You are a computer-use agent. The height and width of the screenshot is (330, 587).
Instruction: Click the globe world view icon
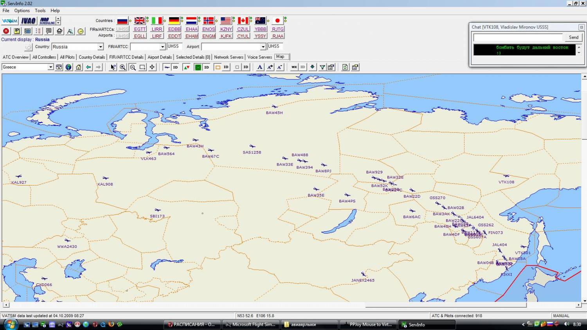[x=68, y=67]
